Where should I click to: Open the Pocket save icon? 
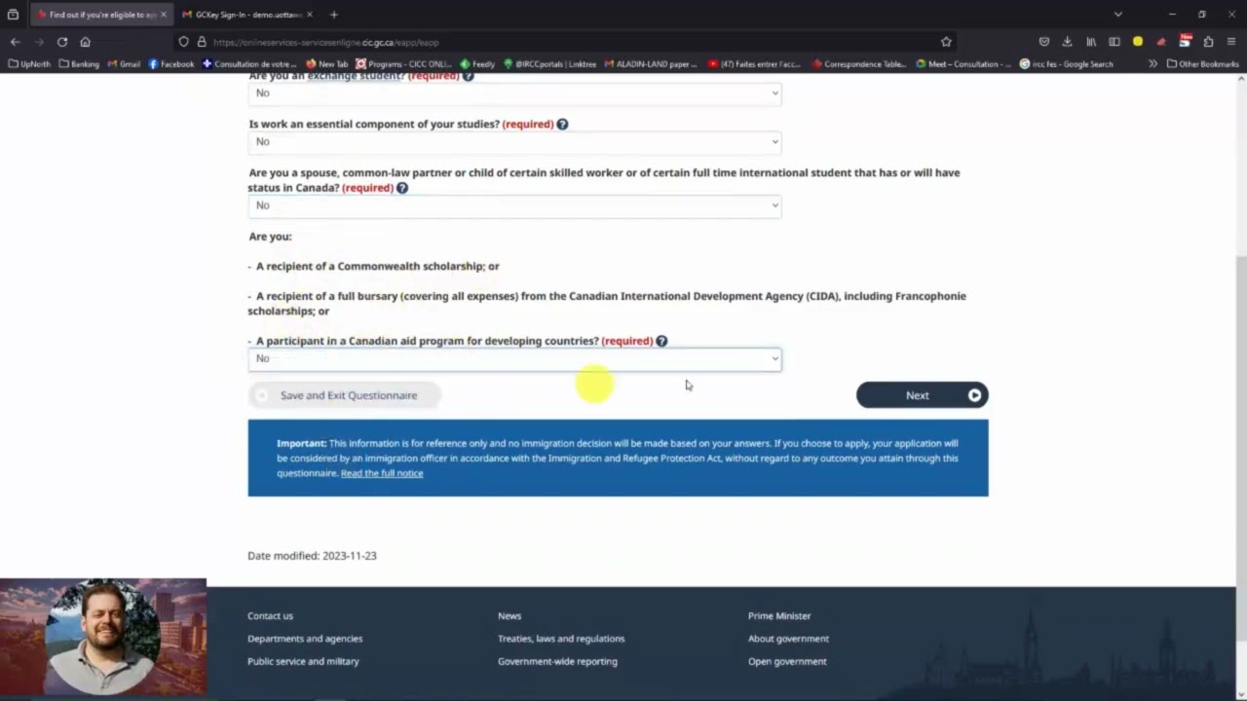(x=1044, y=42)
